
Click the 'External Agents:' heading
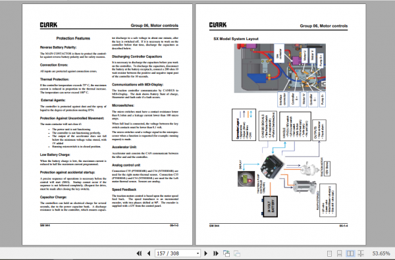point(53,100)
